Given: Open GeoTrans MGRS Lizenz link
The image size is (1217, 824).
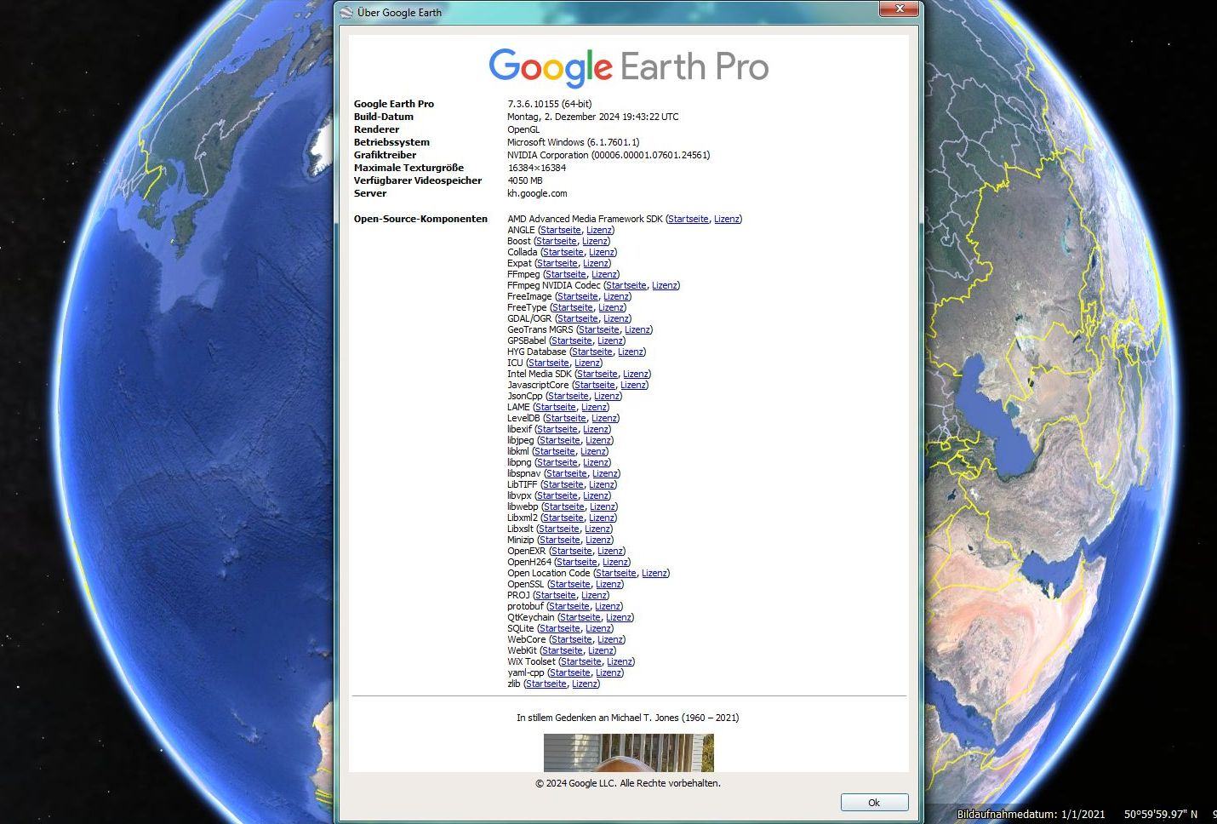Looking at the screenshot, I should [x=637, y=329].
